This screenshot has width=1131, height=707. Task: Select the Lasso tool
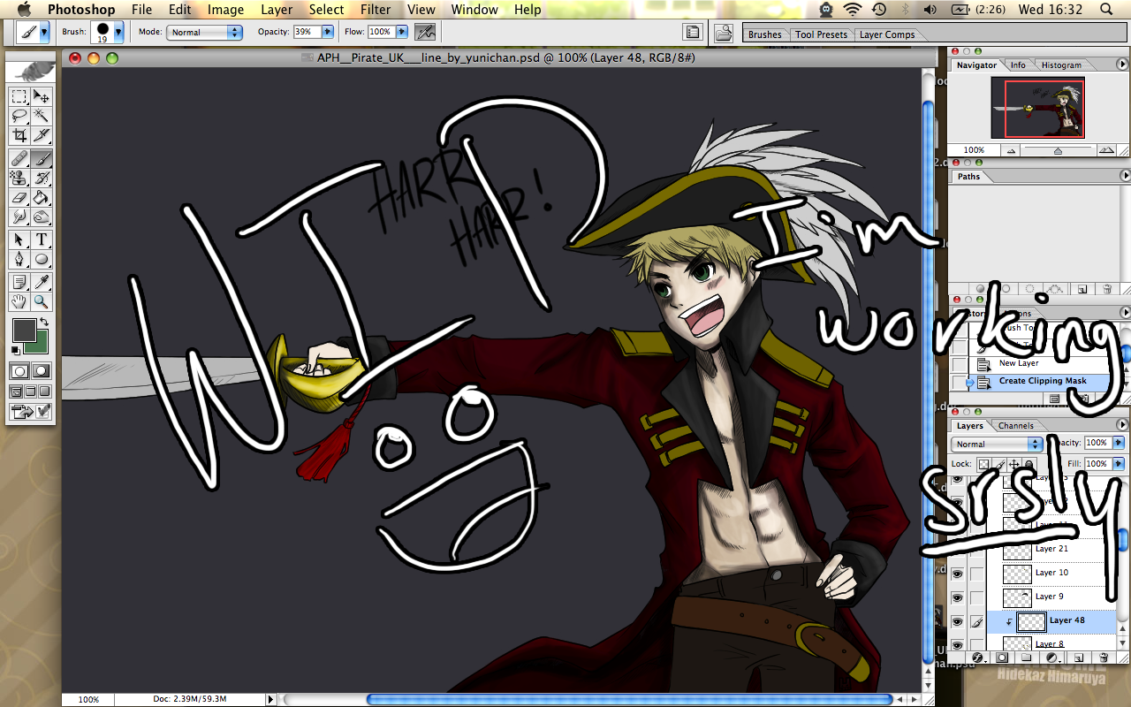click(x=19, y=116)
